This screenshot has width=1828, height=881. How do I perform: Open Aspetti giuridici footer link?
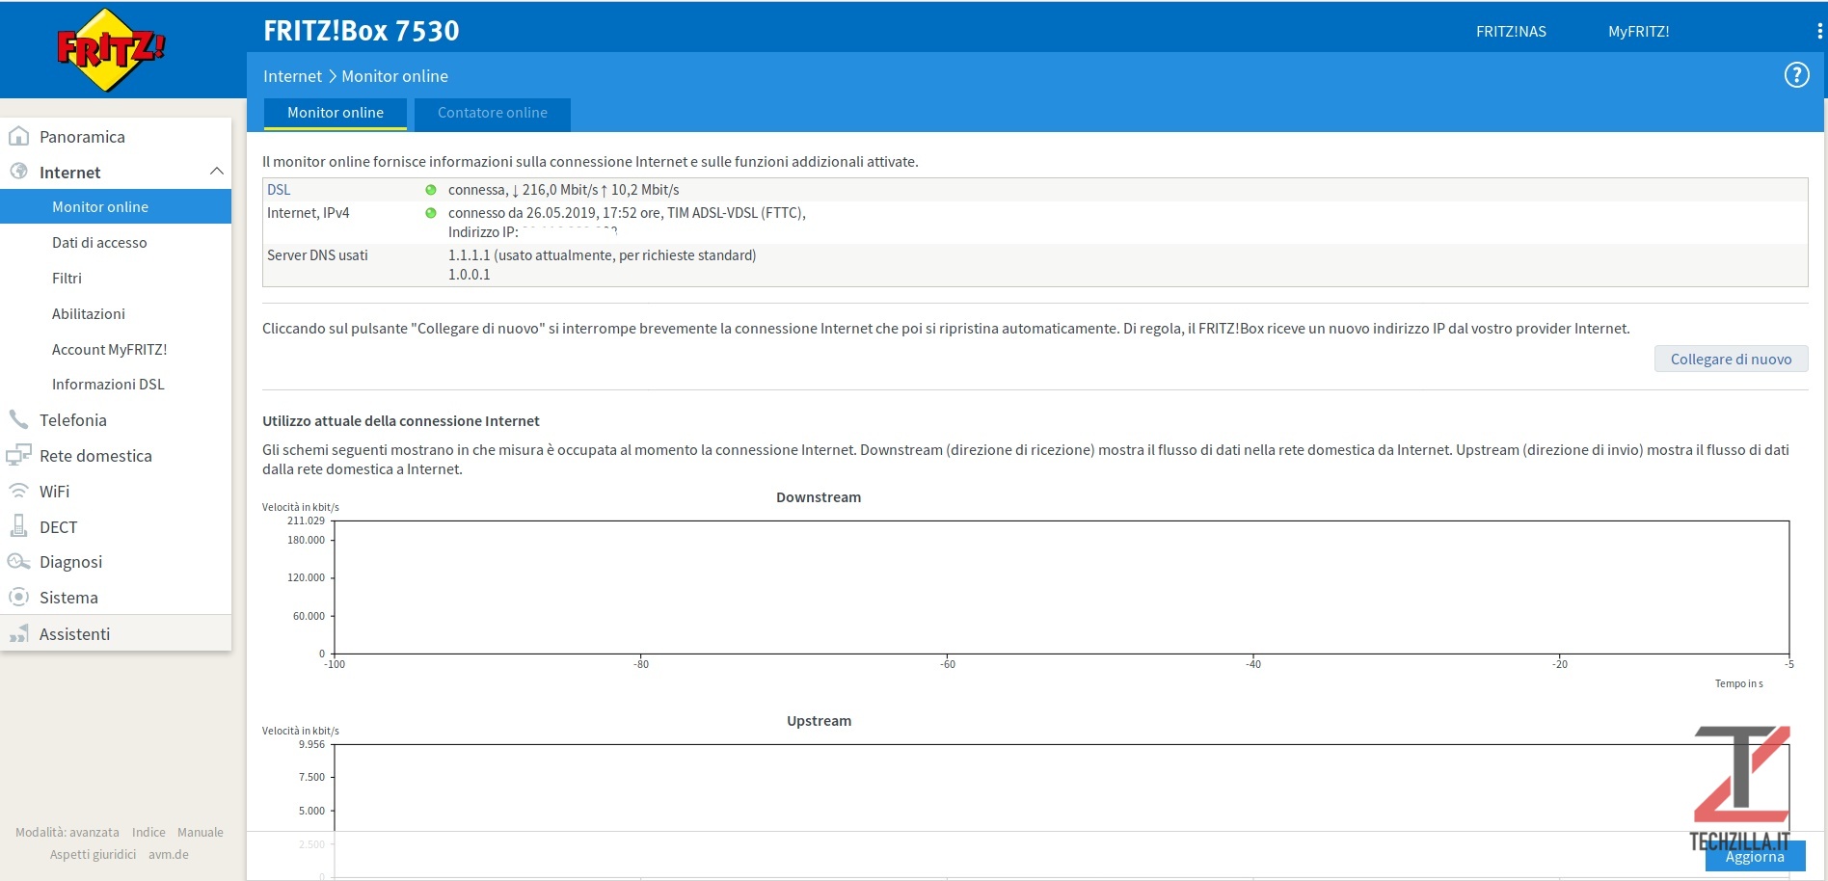pos(93,854)
